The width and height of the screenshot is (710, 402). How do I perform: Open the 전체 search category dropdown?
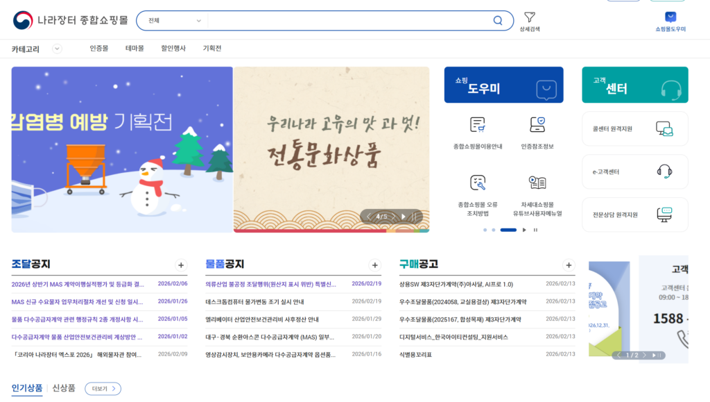[174, 21]
